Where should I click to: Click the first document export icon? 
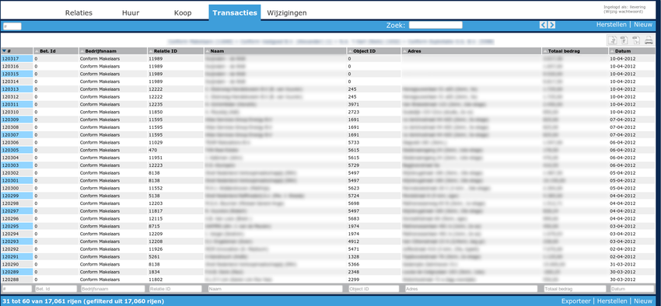[612, 40]
